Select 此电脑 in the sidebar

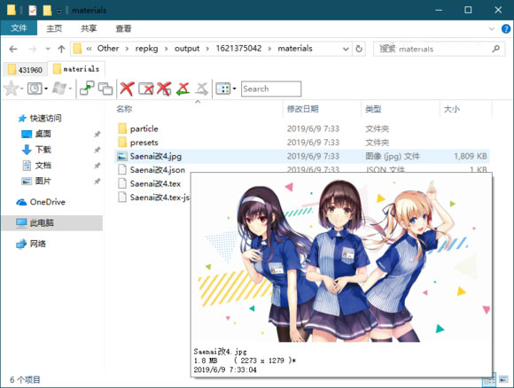51,223
